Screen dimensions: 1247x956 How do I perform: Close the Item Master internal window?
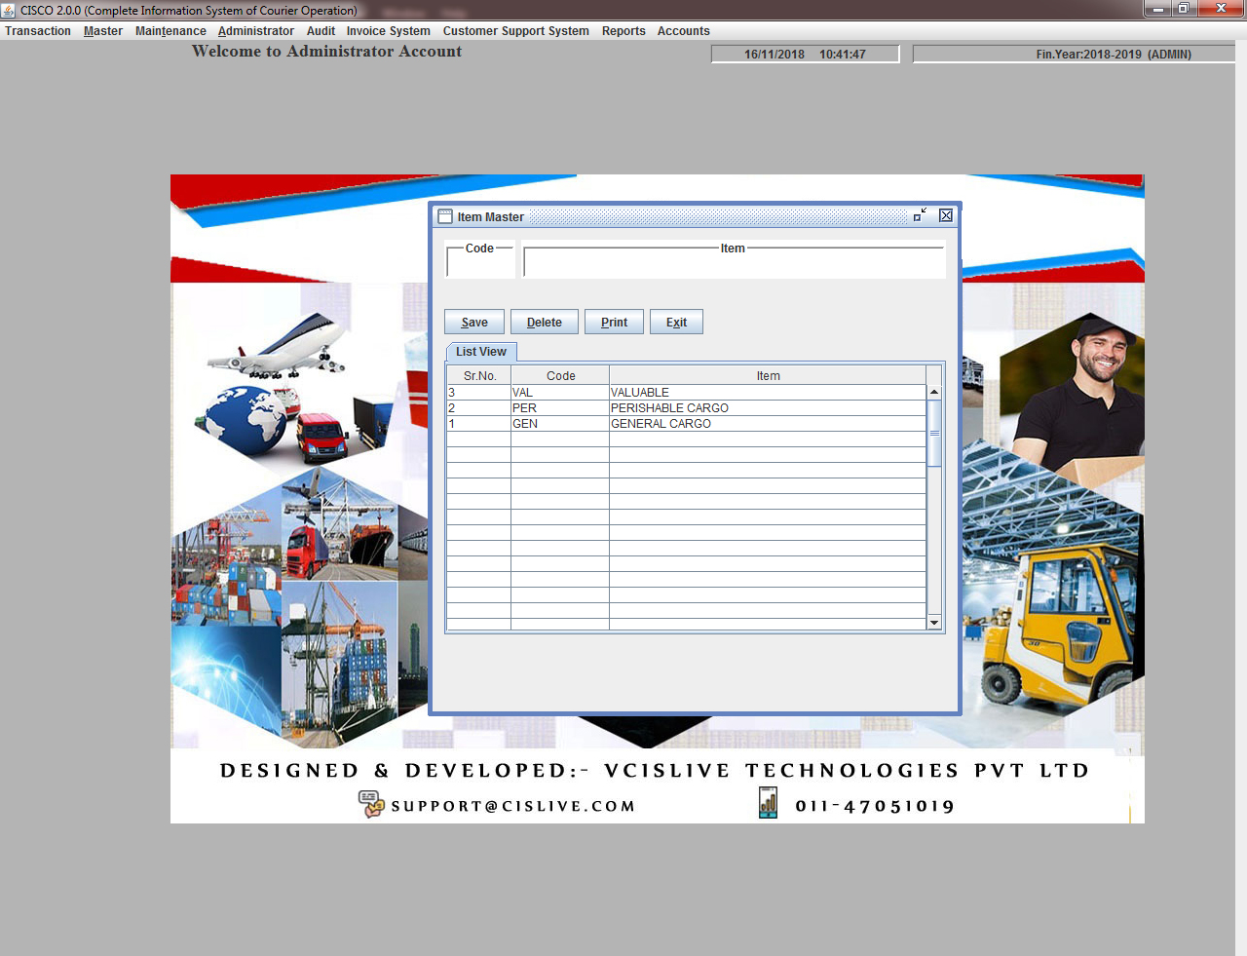coord(945,215)
